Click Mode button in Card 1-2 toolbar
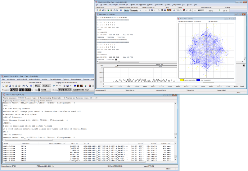The height and width of the screenshot is (171, 248). pyautogui.click(x=38, y=86)
